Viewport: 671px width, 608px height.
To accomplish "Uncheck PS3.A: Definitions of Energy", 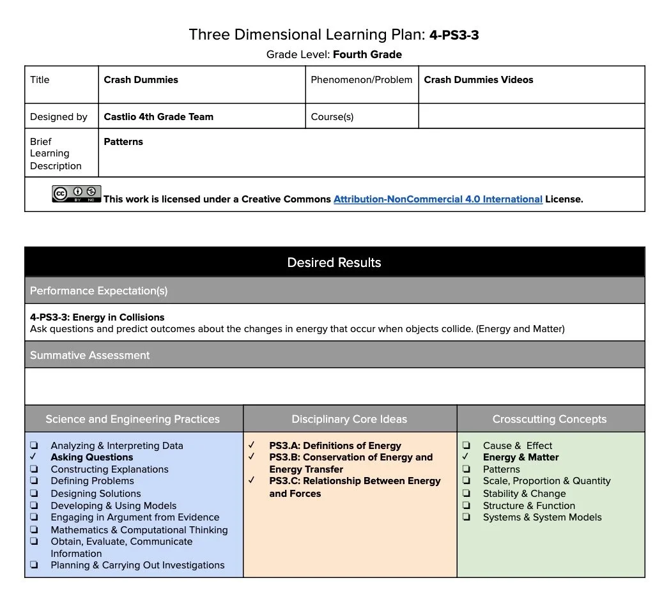I will click(x=252, y=445).
